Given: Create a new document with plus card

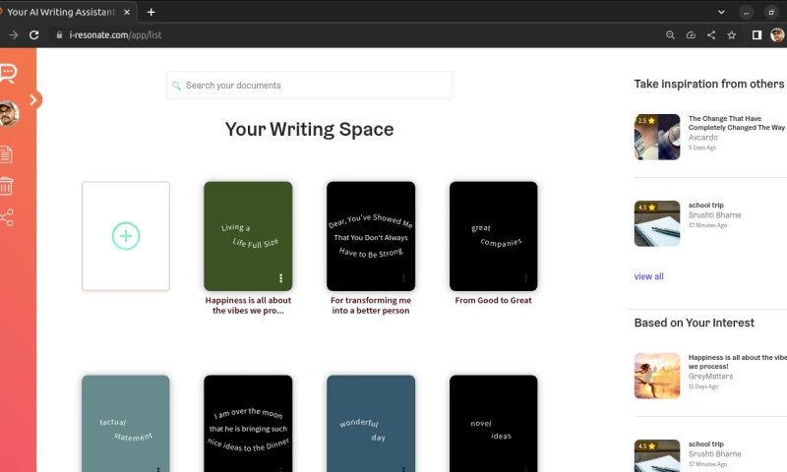Looking at the screenshot, I should tap(126, 236).
